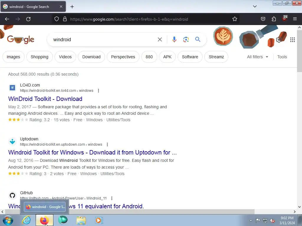
Task: Click the muted volume tray icon
Action: click(272, 220)
